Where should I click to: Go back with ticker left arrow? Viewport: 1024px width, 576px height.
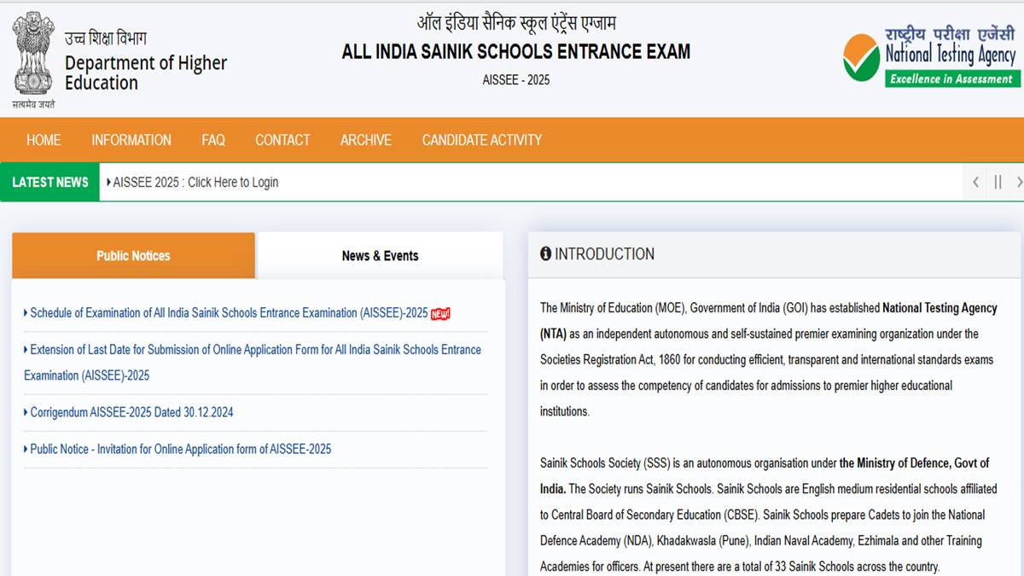tap(975, 182)
